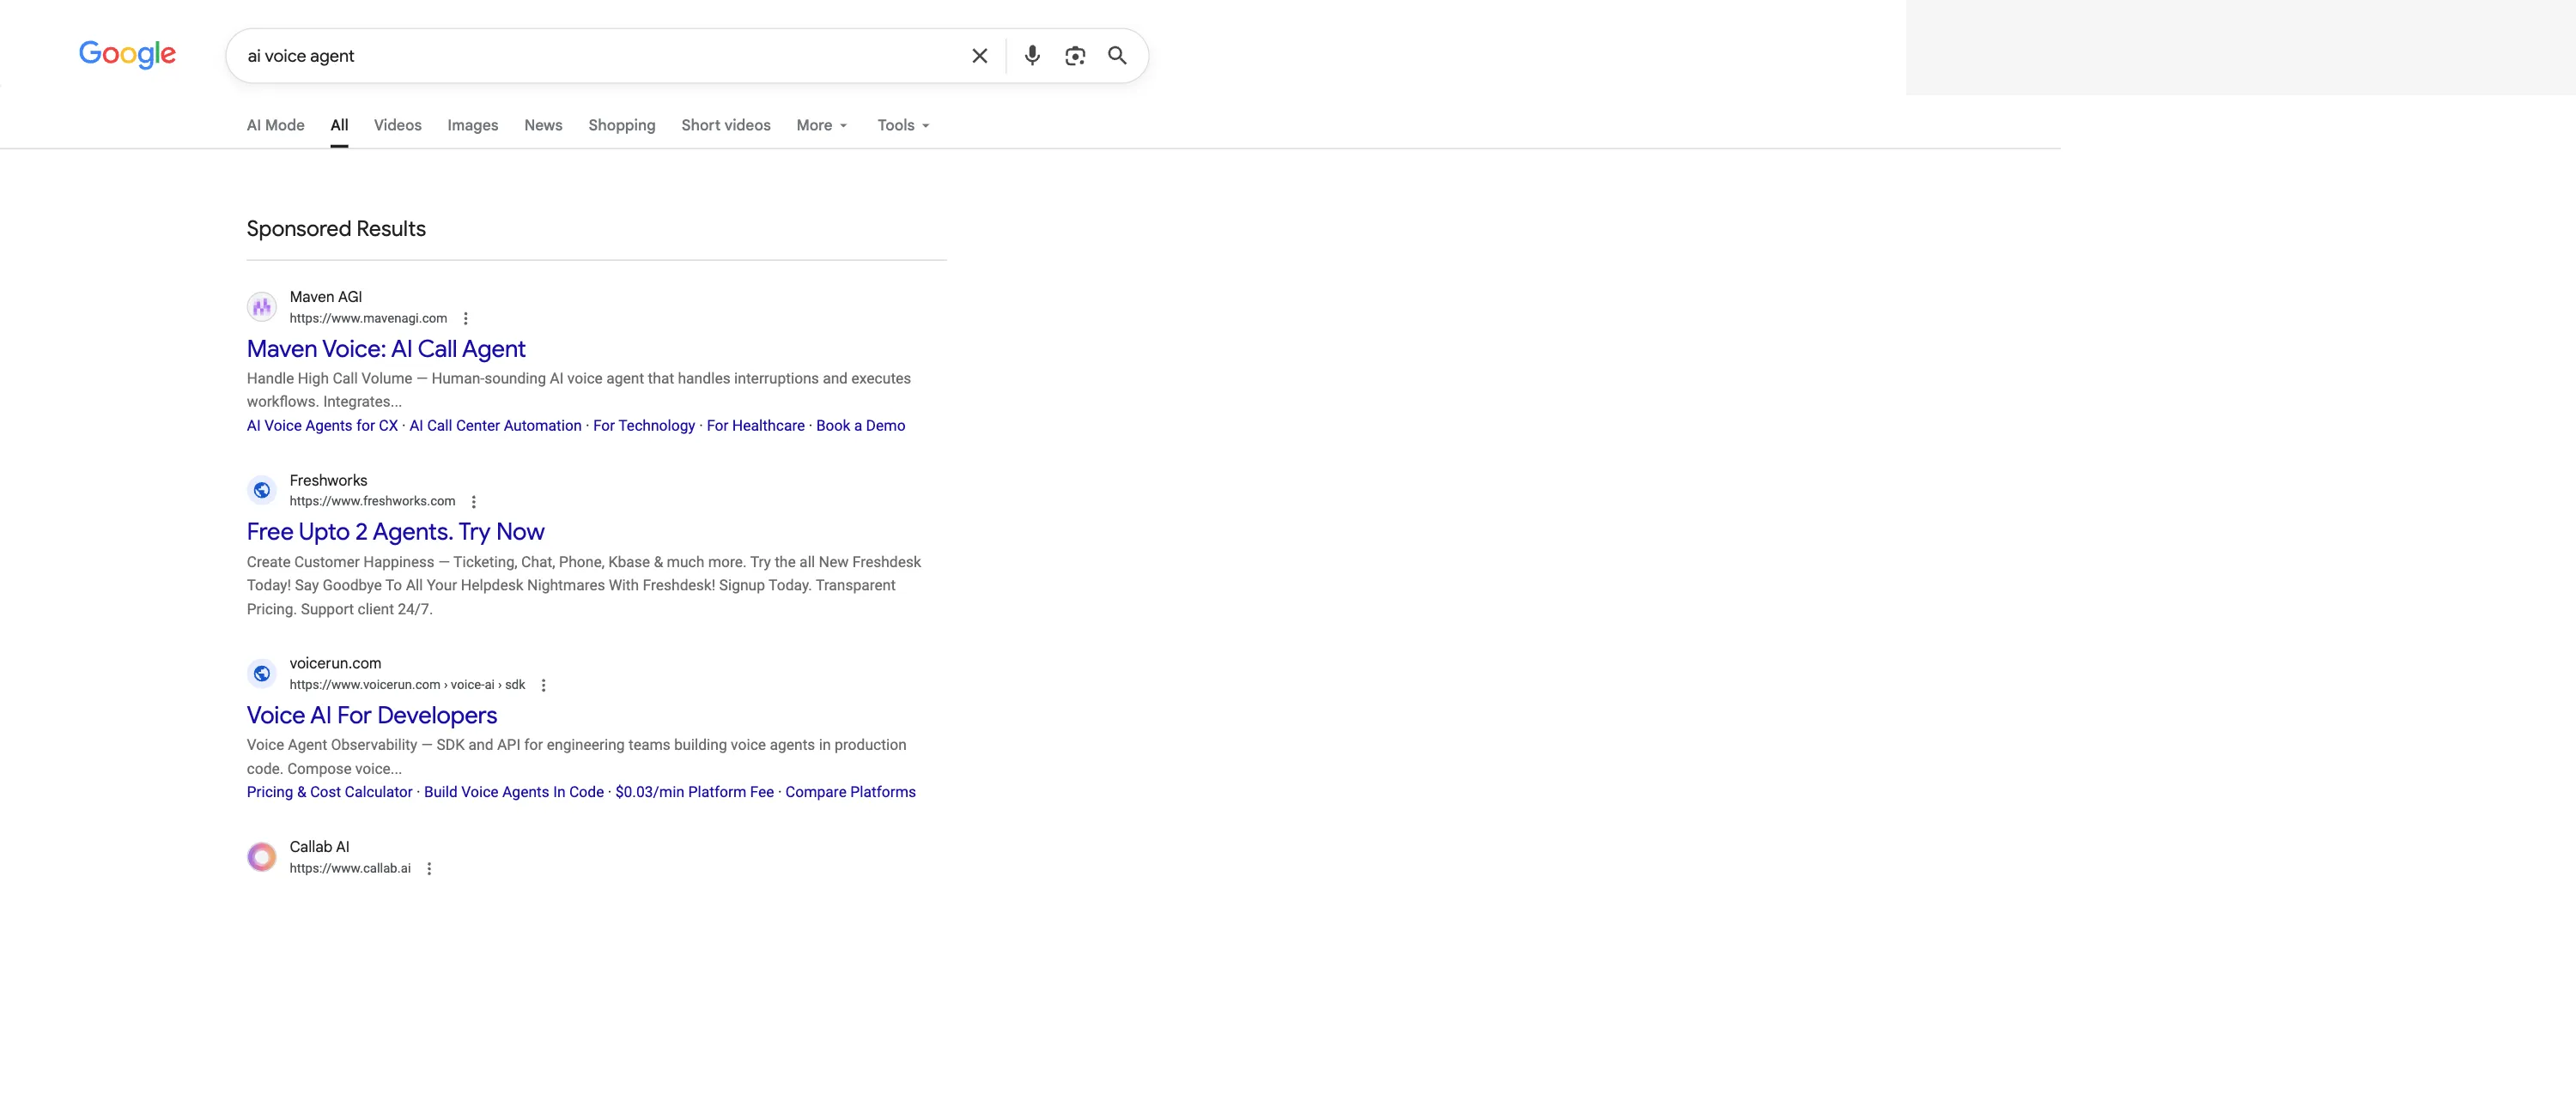Open three-dot menu beside callab.ai URL
The image size is (2576, 1094).
point(429,868)
